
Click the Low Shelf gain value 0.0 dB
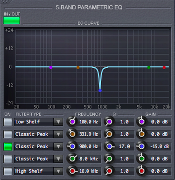coord(159,122)
